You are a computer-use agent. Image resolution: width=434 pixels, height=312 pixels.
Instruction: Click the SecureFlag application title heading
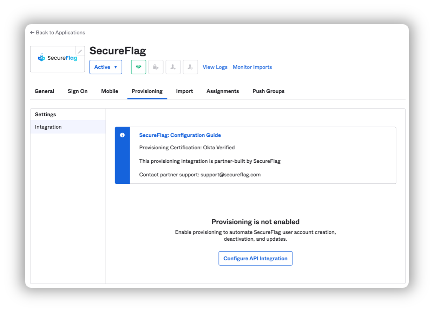tap(118, 51)
